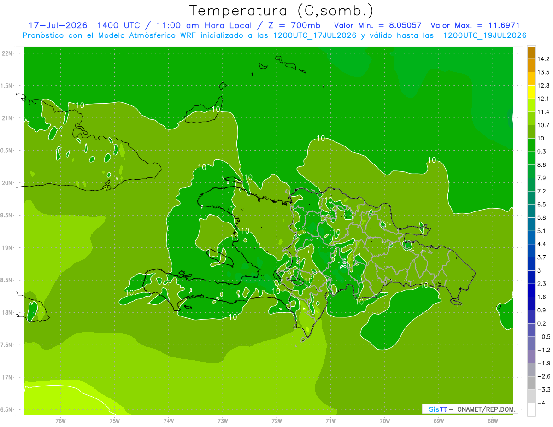Click colour bar label "0.2"
The image size is (553, 427).
click(542, 323)
